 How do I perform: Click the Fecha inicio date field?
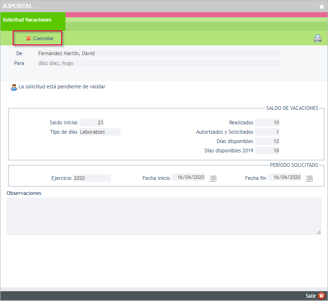point(188,177)
